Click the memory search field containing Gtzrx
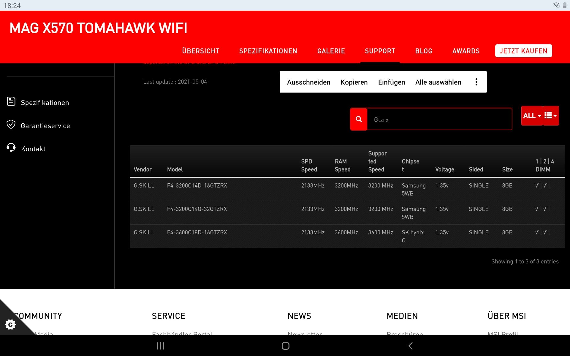570x356 pixels. coord(440,119)
